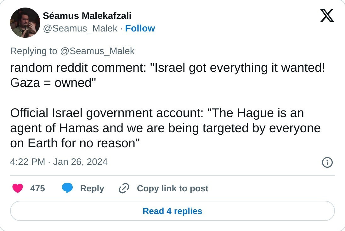The height and width of the screenshot is (231, 345).
Task: Click the chain link copy icon
Action: pyautogui.click(x=124, y=188)
